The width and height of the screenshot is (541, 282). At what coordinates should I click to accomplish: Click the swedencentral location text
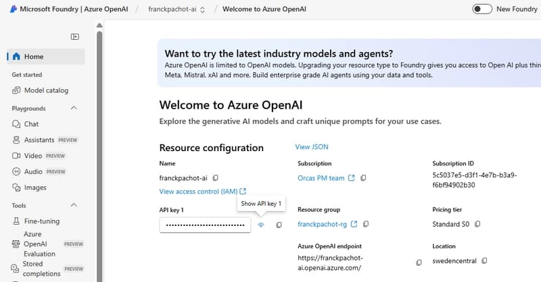point(454,261)
